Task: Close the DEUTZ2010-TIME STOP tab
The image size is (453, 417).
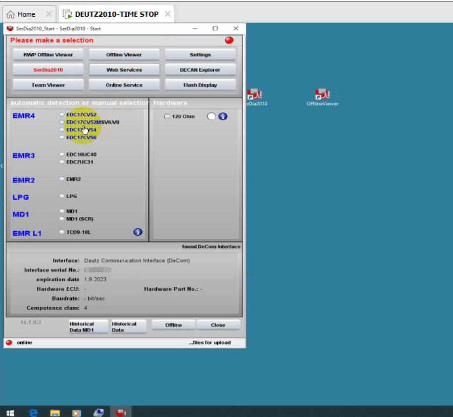Action: (x=167, y=14)
